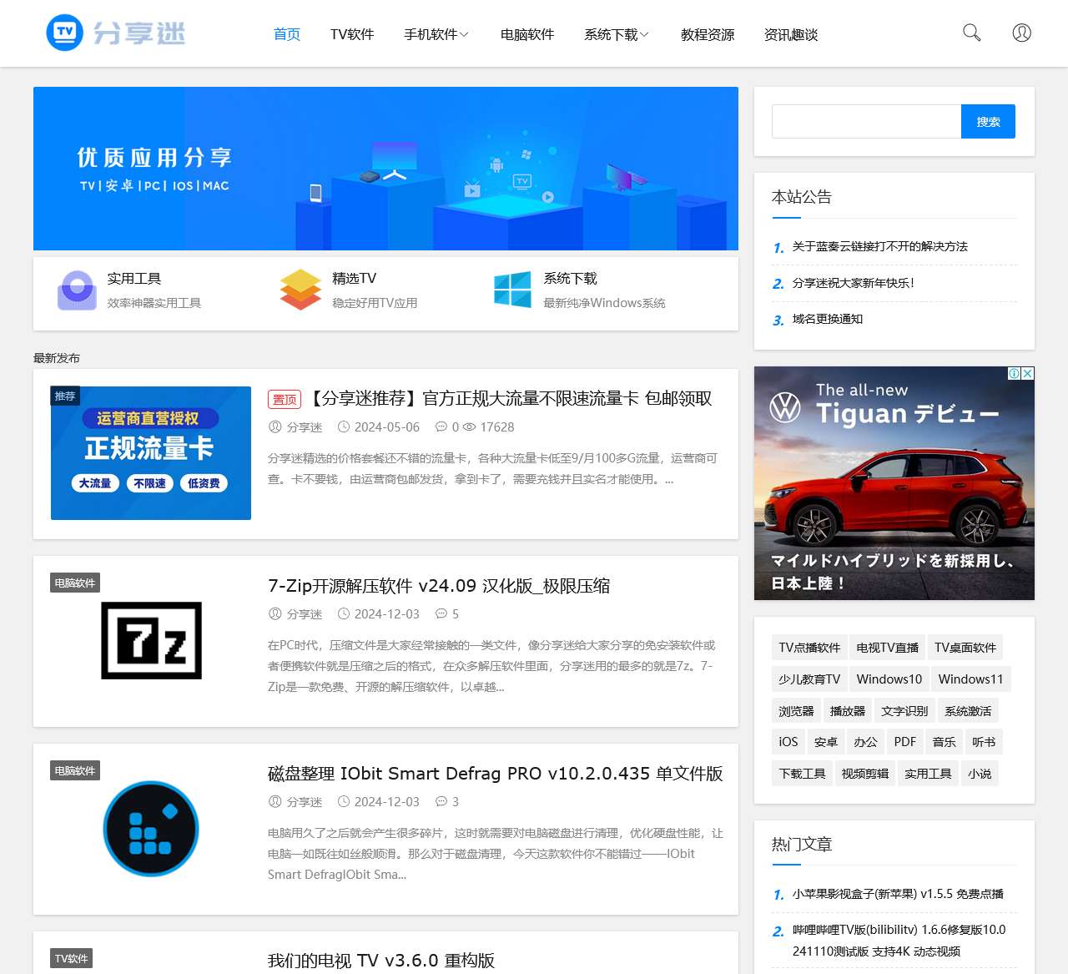
Task: Open search via the magnifier icon
Action: [971, 33]
